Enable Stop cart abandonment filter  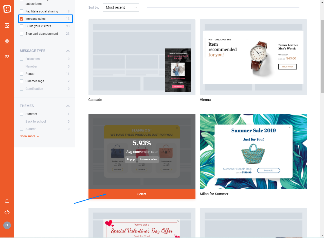[22, 34]
